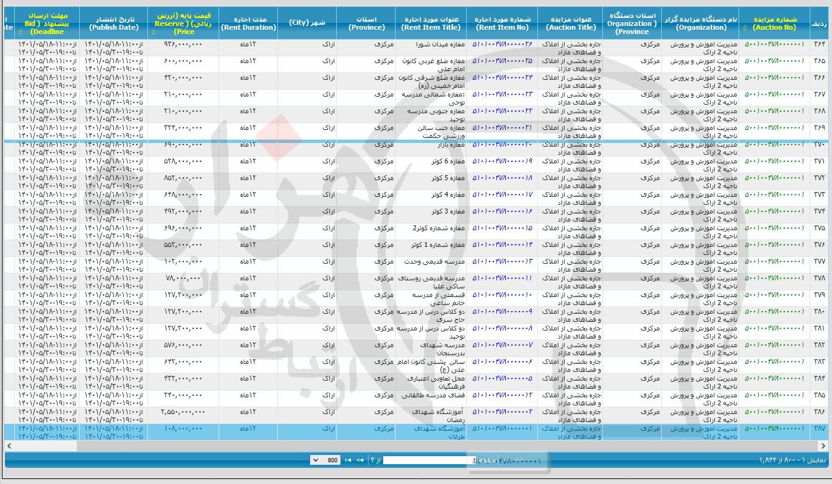
Task: Click the Publish Date column header
Action: pyautogui.click(x=113, y=24)
